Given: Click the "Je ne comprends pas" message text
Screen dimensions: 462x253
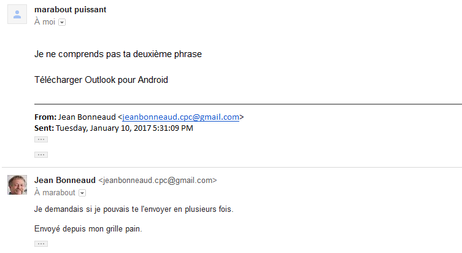Looking at the screenshot, I should click(118, 54).
